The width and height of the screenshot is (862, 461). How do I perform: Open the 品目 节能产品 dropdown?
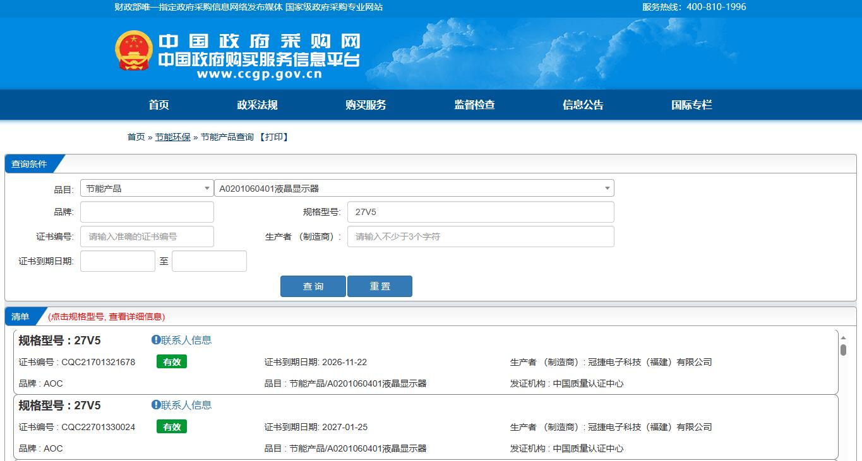tap(147, 188)
